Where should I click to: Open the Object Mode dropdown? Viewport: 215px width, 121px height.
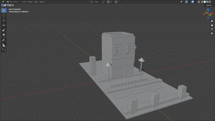[x=14, y=2]
